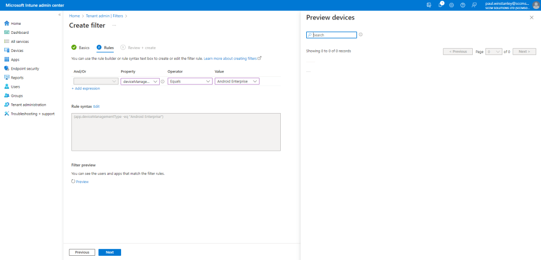Screen dimensions: 541x260
Task: Open Tenant administration in sidebar
Action: coord(28,105)
